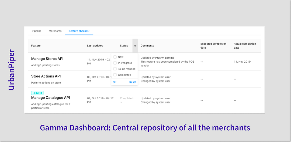Check the New status filter checkbox
The height and width of the screenshot is (142, 291).
(115, 57)
